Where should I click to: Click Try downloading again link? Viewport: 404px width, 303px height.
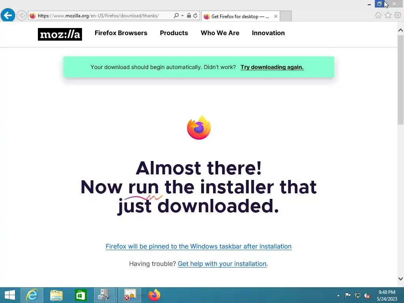click(272, 67)
